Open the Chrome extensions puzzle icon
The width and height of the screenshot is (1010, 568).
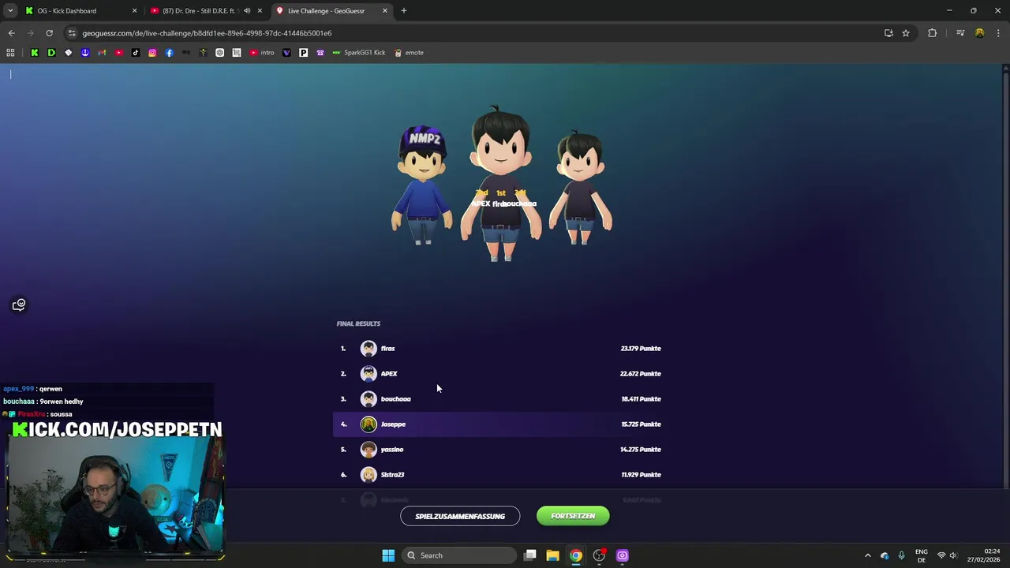tap(932, 33)
